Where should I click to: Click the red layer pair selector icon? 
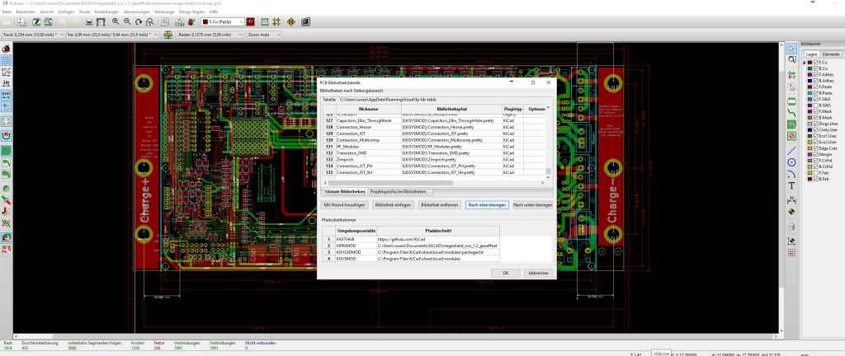point(251,22)
